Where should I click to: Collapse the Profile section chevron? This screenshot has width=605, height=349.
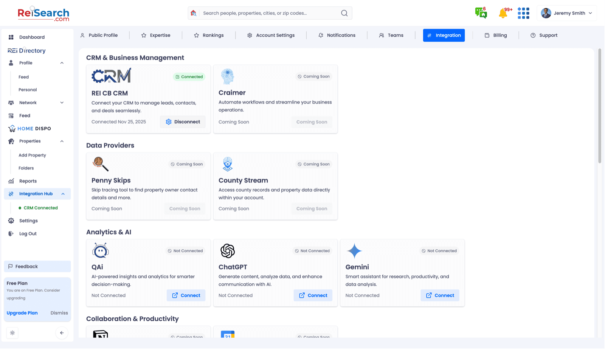click(x=62, y=63)
